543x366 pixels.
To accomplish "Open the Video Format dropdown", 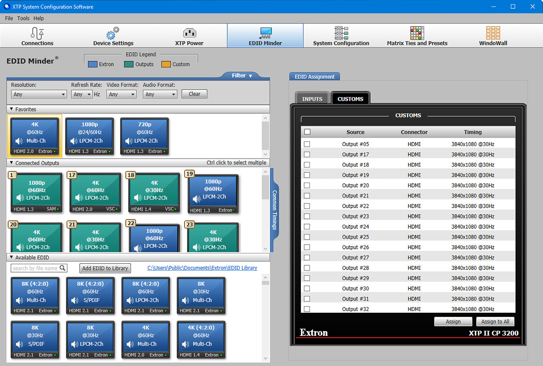I will 121,94.
